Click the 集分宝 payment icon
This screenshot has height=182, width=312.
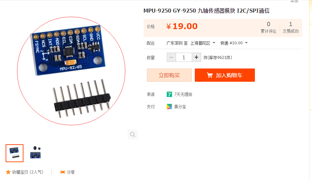pyautogui.click(x=169, y=107)
